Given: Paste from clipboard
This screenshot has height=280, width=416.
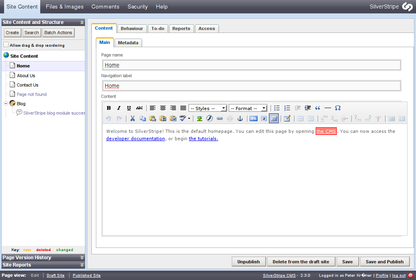Looking at the screenshot, I should coord(153,118).
